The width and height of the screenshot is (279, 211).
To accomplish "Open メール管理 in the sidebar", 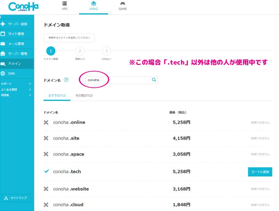I will click(x=17, y=44).
